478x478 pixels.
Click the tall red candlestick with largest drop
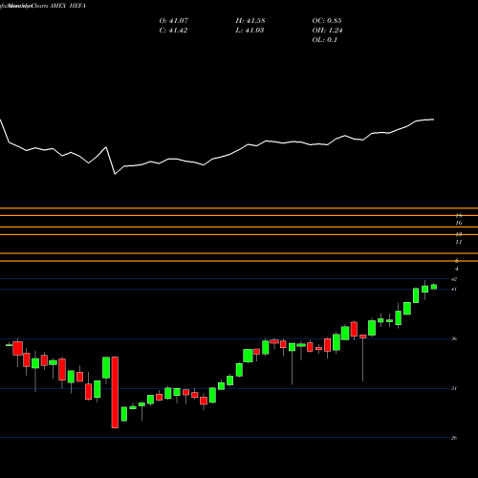pyautogui.click(x=115, y=392)
